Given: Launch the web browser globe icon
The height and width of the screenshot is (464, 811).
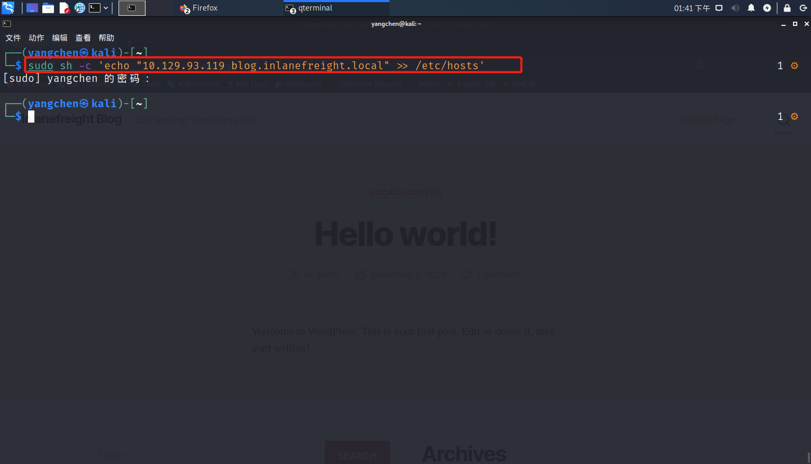Looking at the screenshot, I should click(x=80, y=8).
